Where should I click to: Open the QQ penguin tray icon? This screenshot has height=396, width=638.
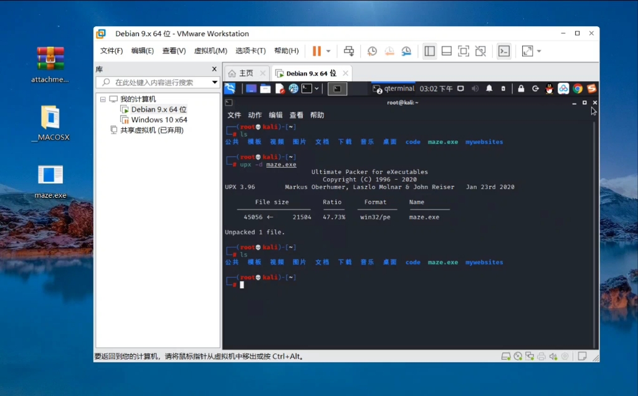[550, 89]
